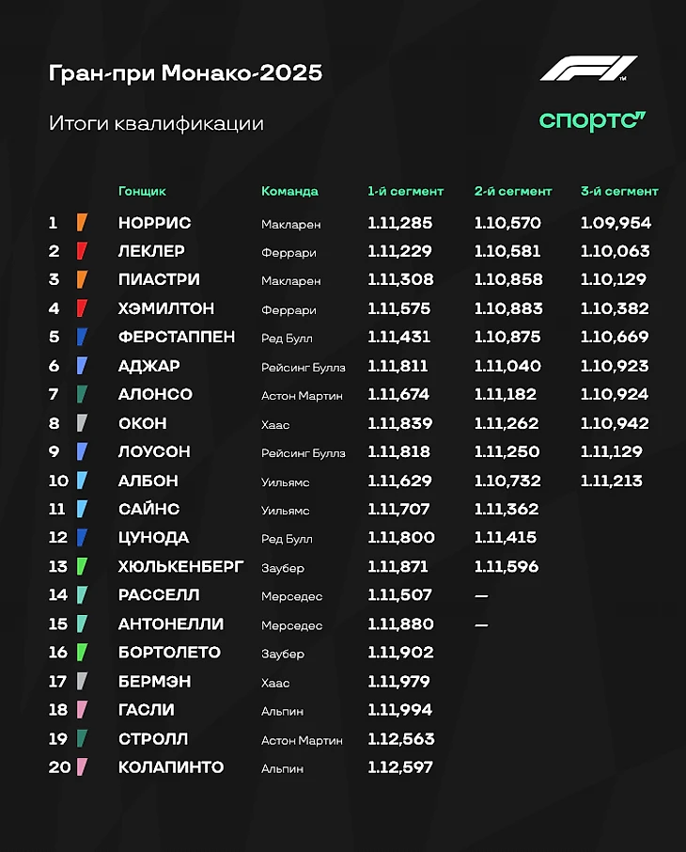
Task: Click red team flag beside Леклер
Action: click(x=82, y=251)
